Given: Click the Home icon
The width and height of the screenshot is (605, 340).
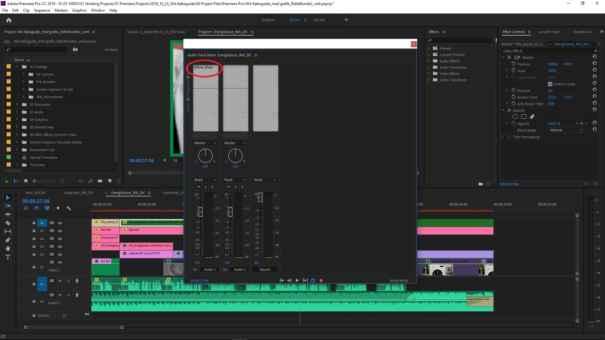Looking at the screenshot, I should 9,20.
